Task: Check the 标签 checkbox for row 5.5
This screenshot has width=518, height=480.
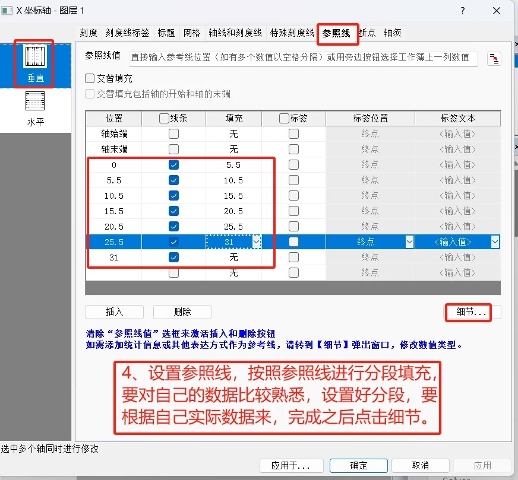Action: tap(293, 180)
